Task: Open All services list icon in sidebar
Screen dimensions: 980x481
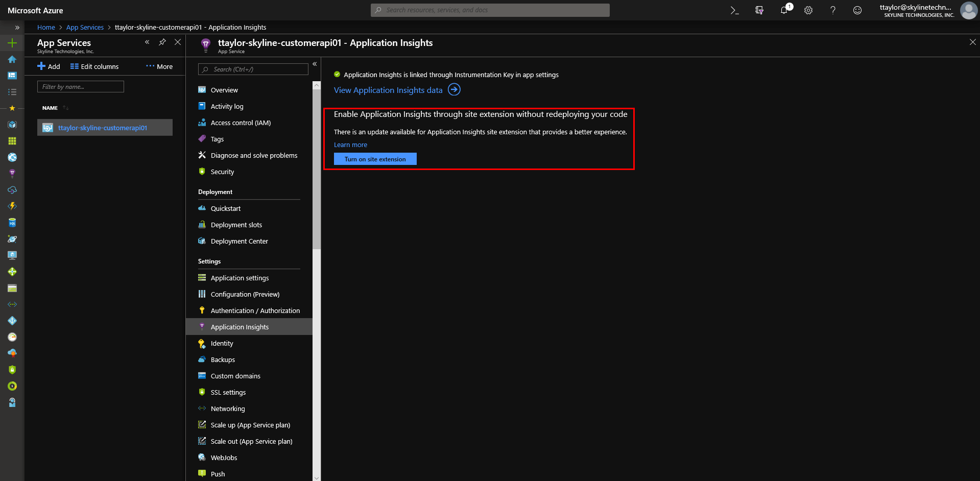Action: (x=12, y=92)
